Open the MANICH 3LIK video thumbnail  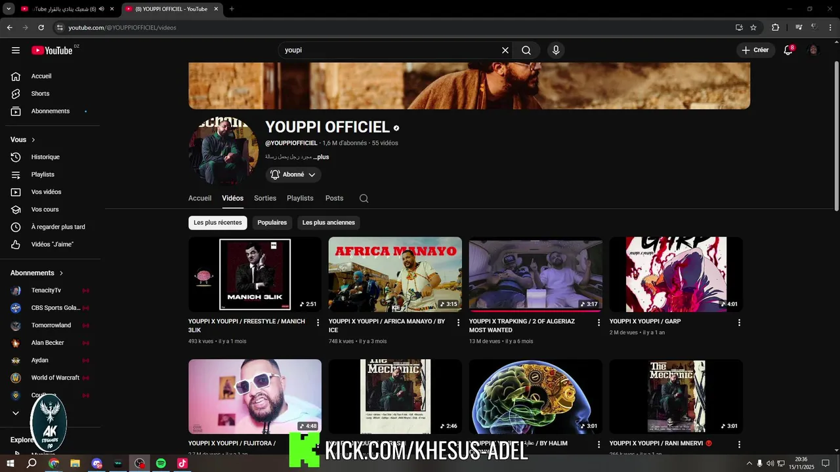[255, 274]
